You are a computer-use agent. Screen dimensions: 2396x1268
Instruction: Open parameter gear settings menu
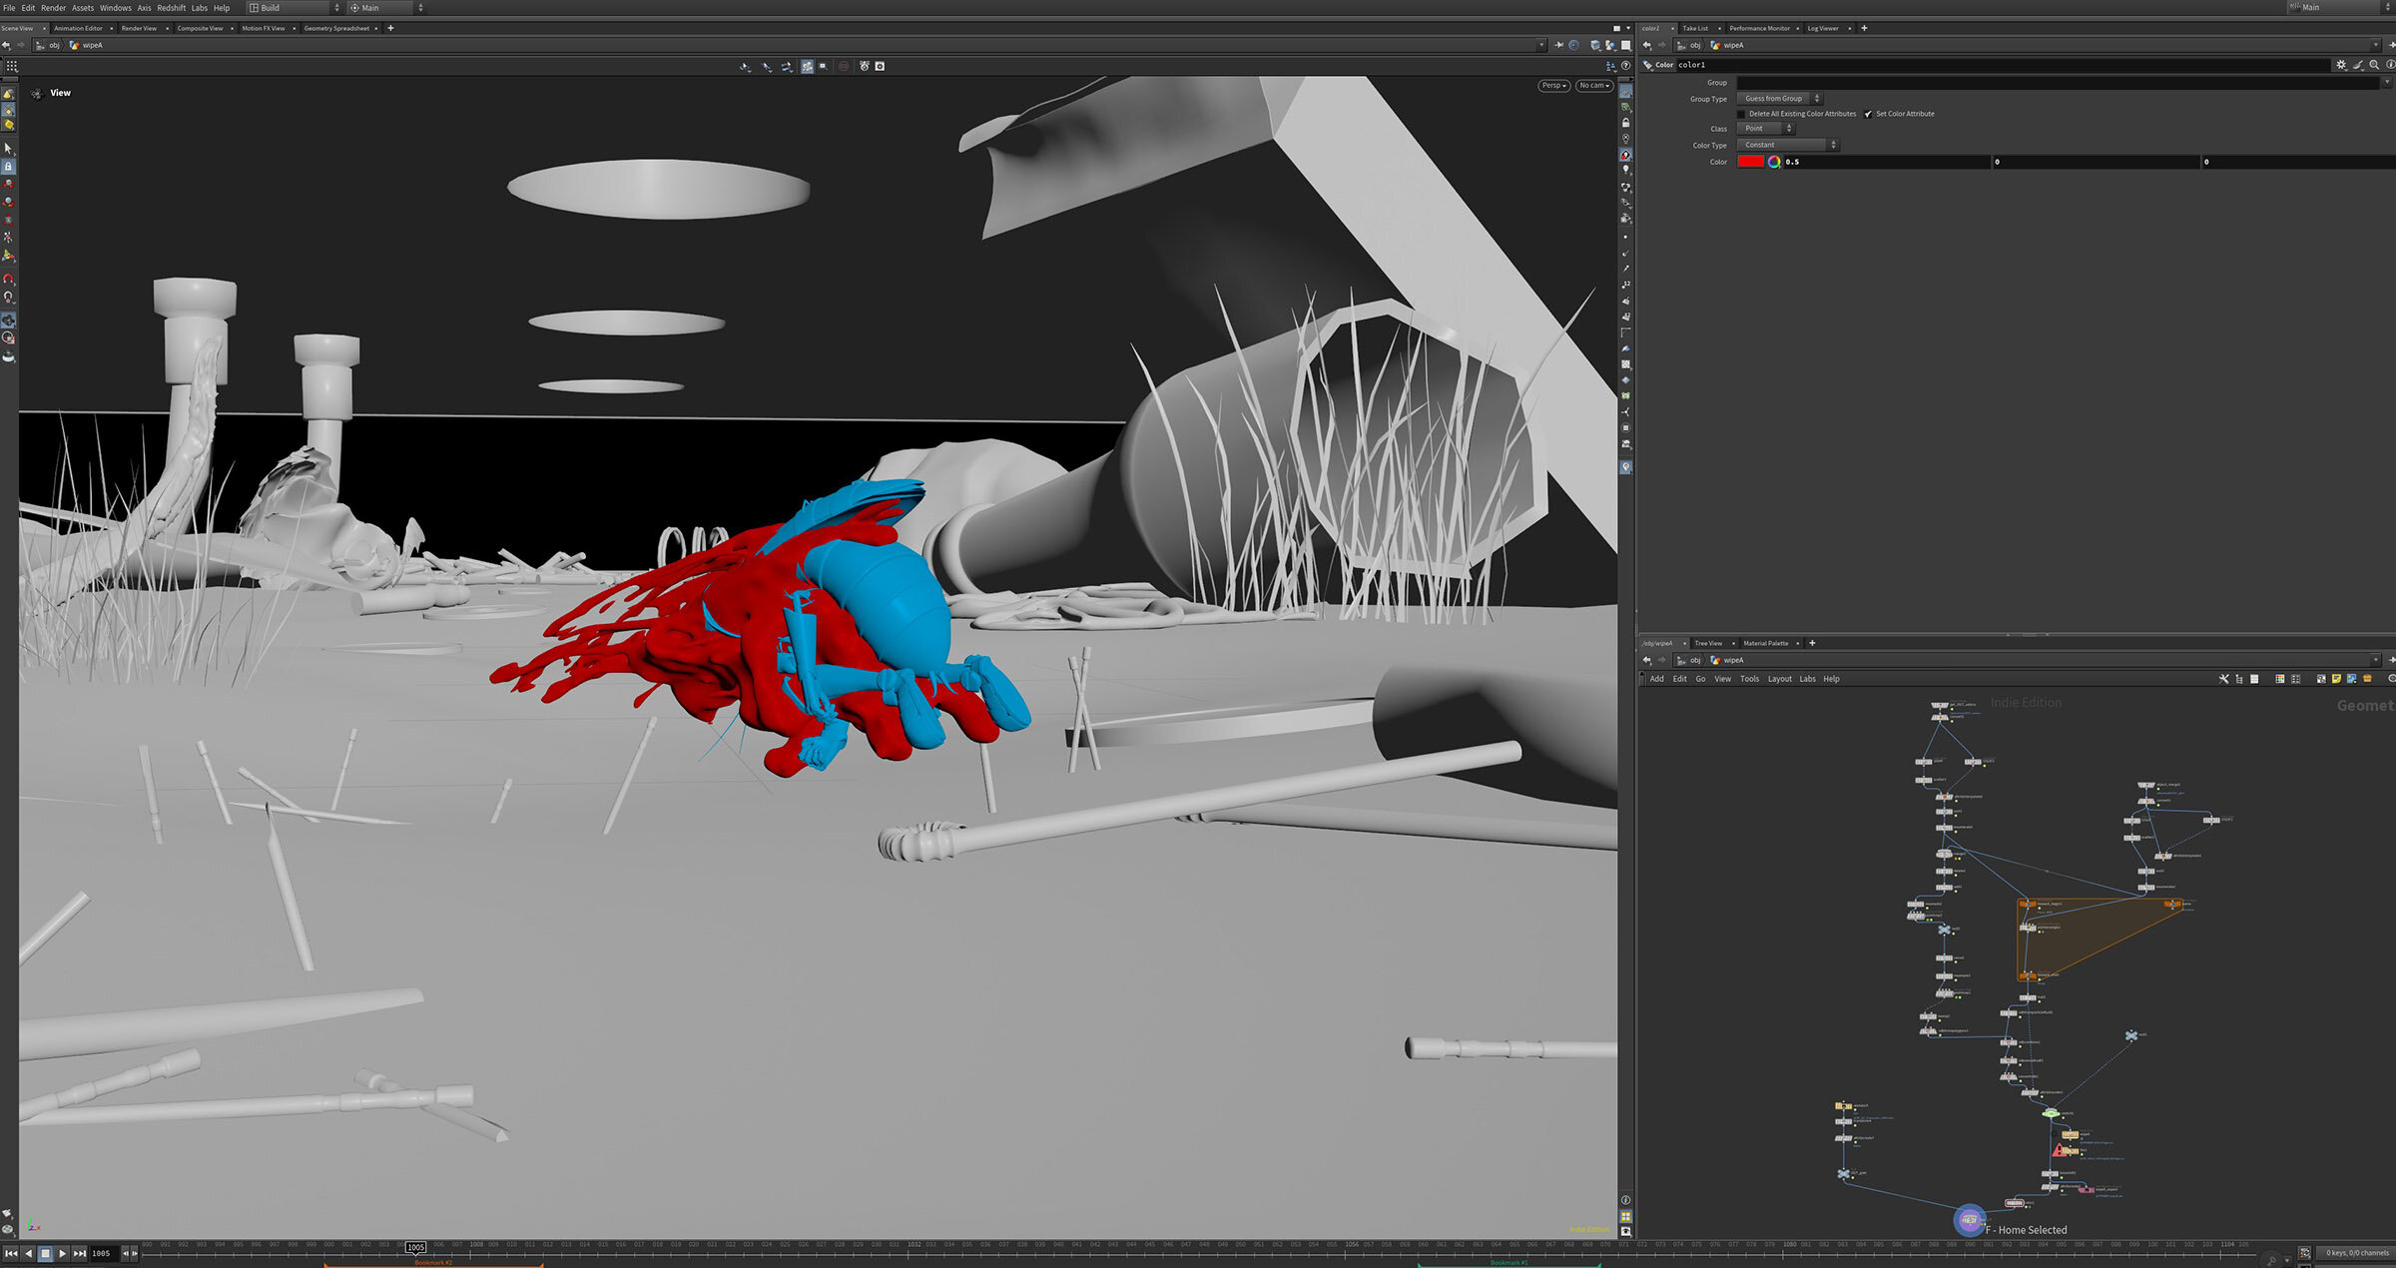coord(2341,65)
